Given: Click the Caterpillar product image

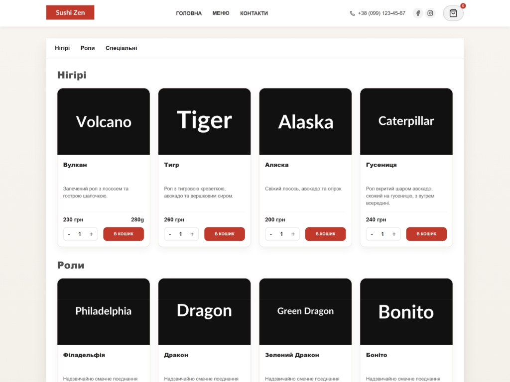Looking at the screenshot, I should point(406,121).
